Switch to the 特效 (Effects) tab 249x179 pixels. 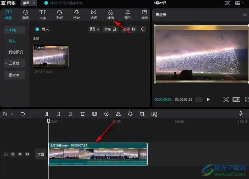[76, 14]
